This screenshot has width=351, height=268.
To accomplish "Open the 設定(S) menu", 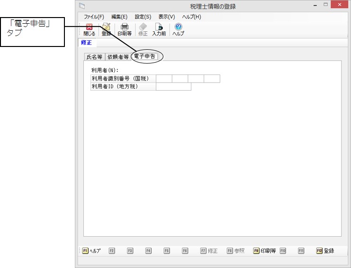I will (x=143, y=17).
